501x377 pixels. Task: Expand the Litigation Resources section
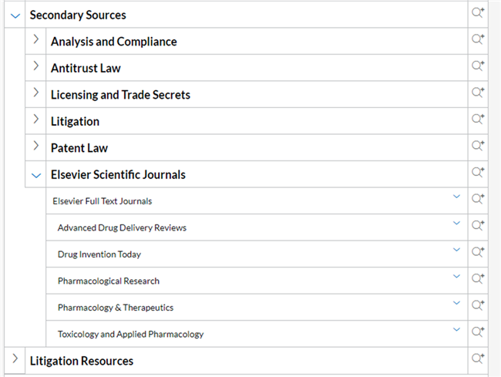(15, 358)
